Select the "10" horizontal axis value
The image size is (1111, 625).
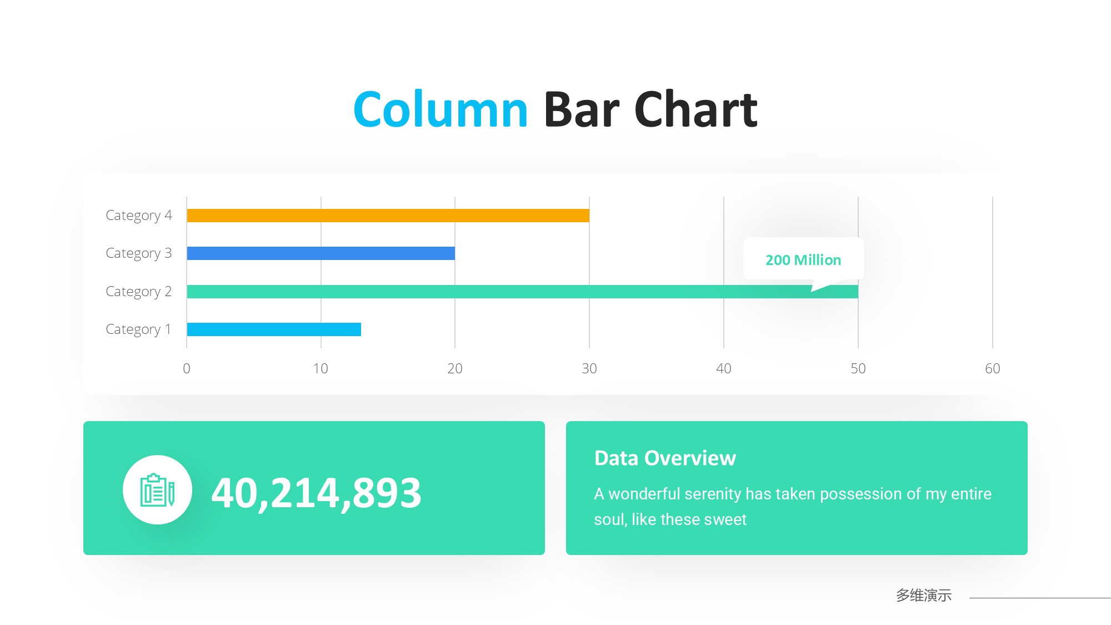[321, 368]
